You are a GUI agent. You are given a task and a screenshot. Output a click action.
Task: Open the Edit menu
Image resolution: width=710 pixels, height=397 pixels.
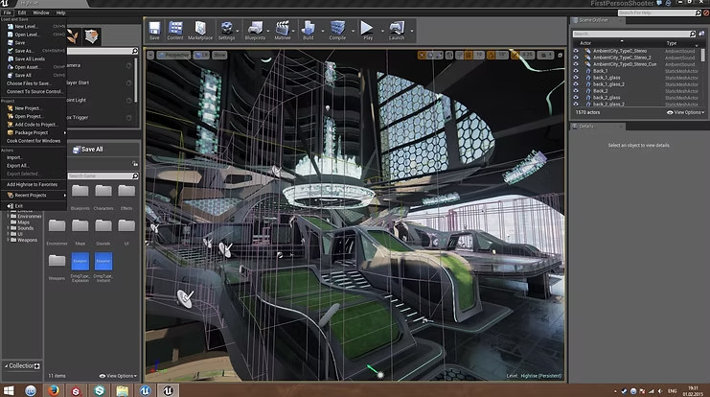coord(22,12)
